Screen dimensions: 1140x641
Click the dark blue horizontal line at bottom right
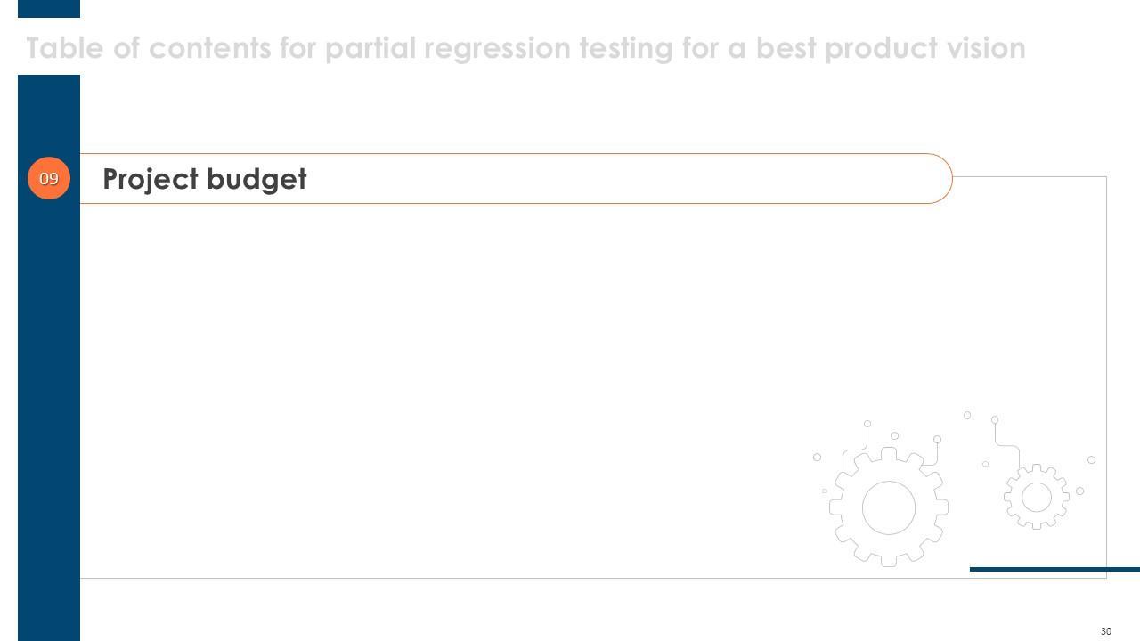point(1054,569)
